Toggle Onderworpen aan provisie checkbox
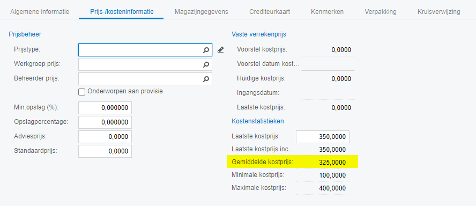 [81, 92]
